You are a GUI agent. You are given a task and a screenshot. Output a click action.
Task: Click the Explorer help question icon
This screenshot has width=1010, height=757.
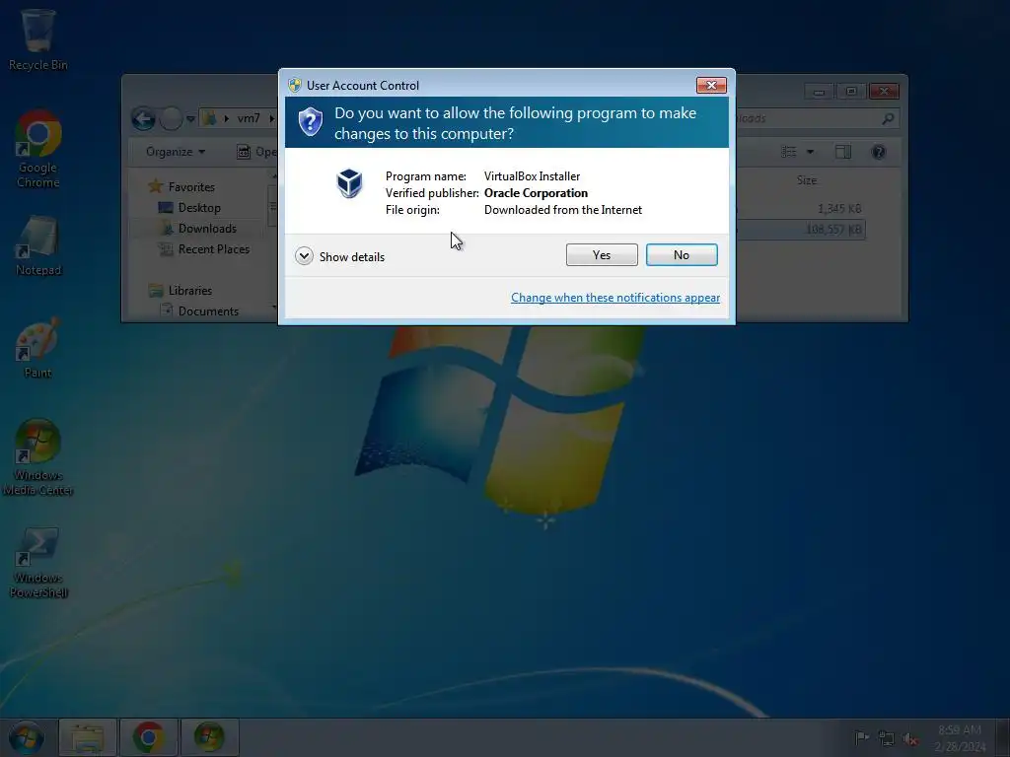click(878, 152)
